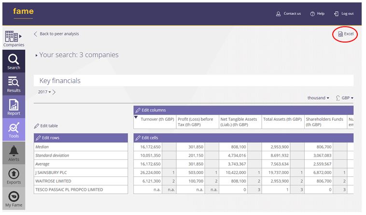Screen dimensions: 366x215
Task: Open the Report sidebar section
Action: point(14,107)
